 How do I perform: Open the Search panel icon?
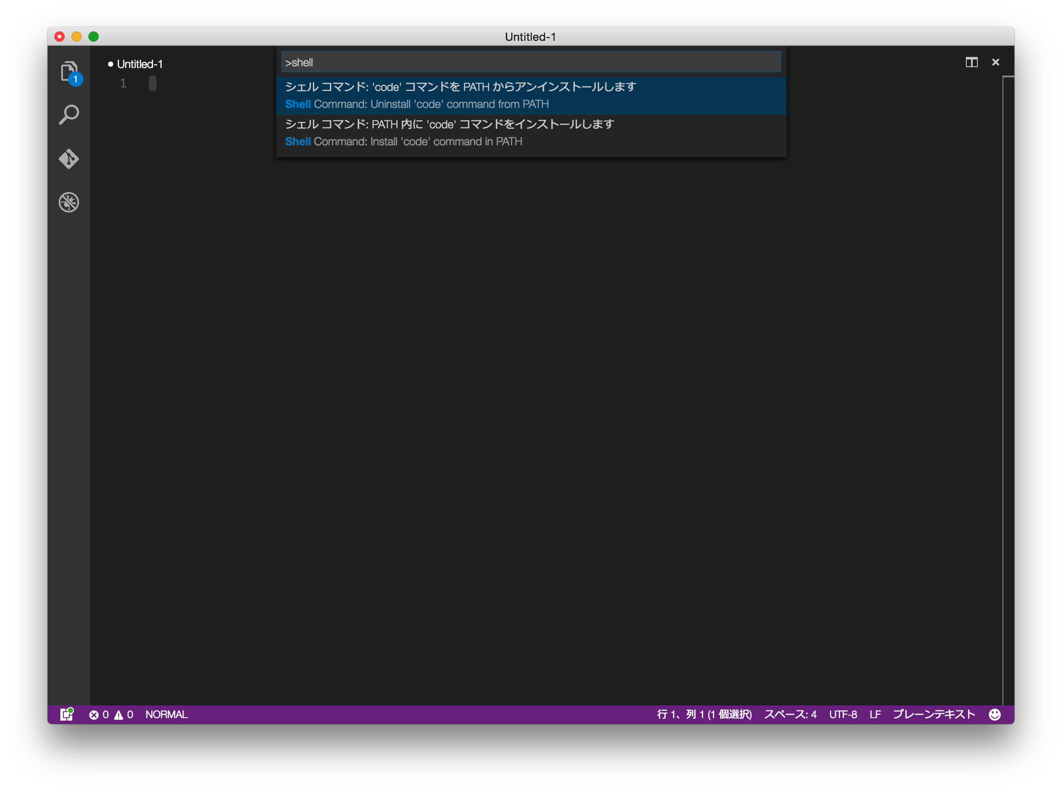click(69, 114)
